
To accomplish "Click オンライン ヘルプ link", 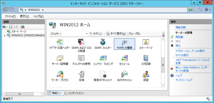I will click(x=184, y=80).
